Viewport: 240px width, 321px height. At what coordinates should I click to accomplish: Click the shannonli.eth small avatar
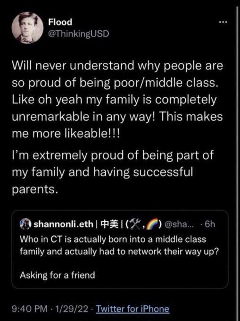coord(25,224)
